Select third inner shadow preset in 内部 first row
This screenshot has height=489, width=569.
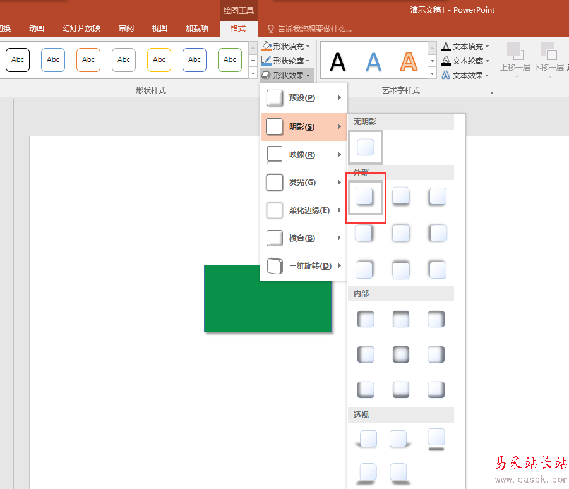436,320
